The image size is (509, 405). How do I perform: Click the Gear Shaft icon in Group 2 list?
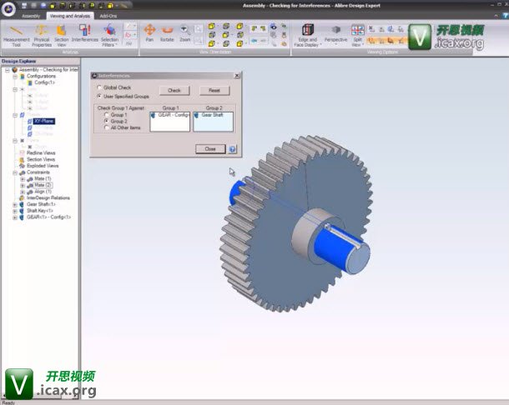point(196,115)
